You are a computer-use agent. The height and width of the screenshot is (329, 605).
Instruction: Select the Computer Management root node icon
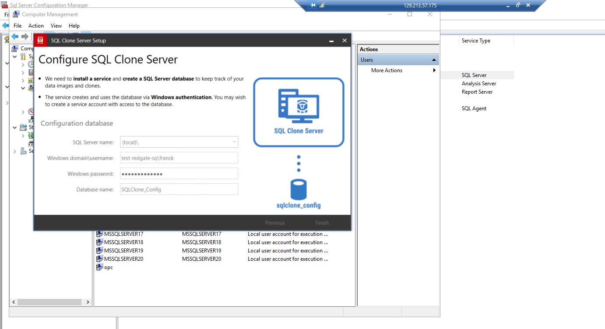point(15,49)
